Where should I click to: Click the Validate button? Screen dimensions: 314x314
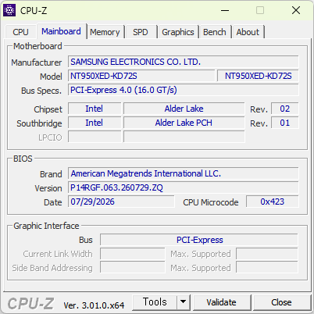point(222,302)
